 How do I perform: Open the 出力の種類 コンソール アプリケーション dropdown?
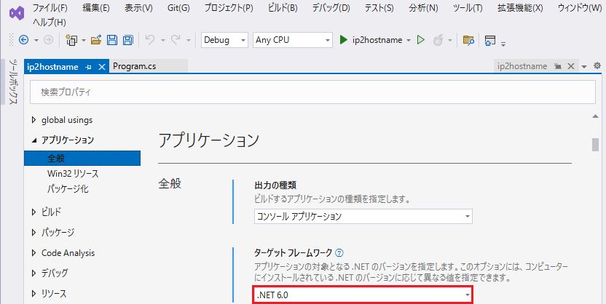(x=363, y=216)
